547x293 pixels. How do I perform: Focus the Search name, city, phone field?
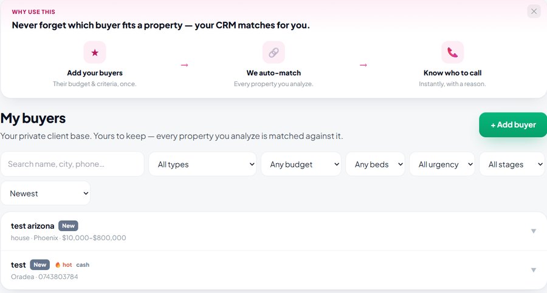click(72, 164)
